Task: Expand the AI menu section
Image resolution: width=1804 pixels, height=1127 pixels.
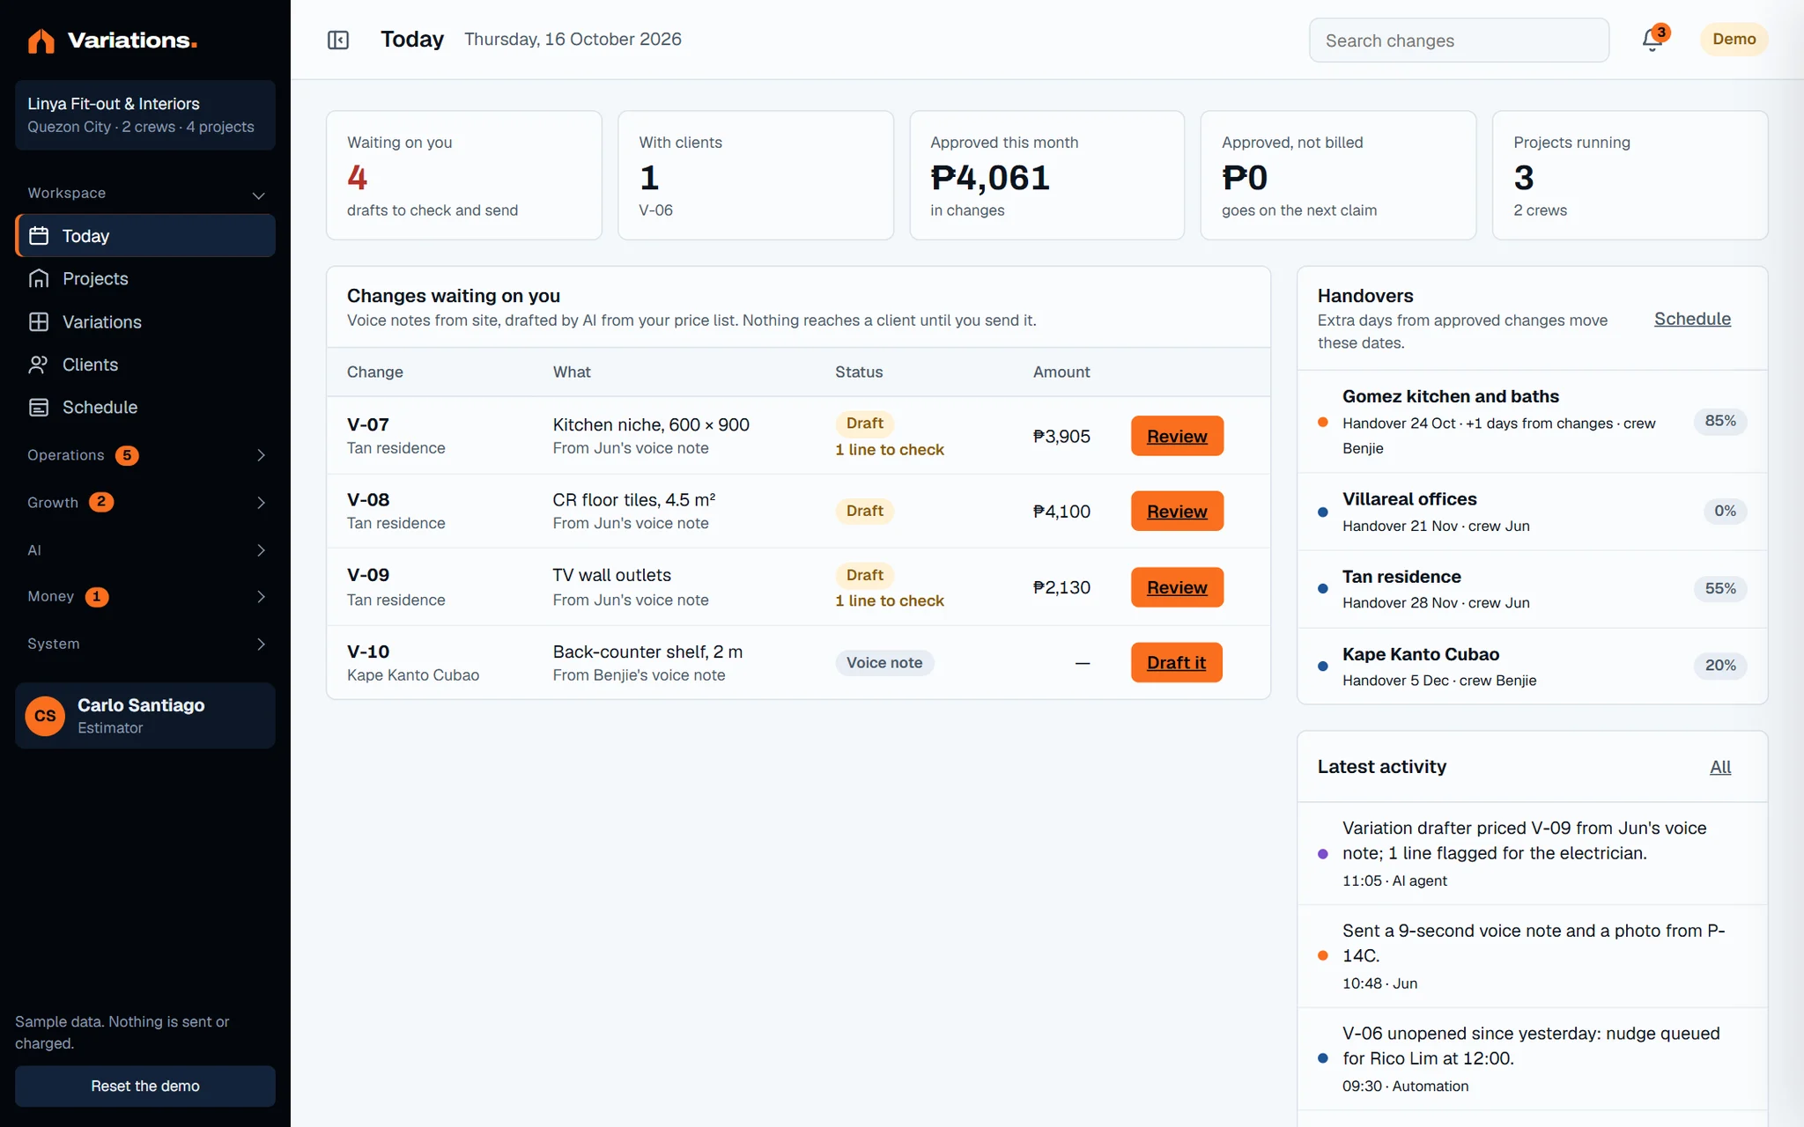Action: (x=145, y=550)
